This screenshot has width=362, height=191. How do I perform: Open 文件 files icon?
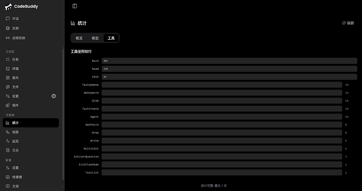pos(8,87)
